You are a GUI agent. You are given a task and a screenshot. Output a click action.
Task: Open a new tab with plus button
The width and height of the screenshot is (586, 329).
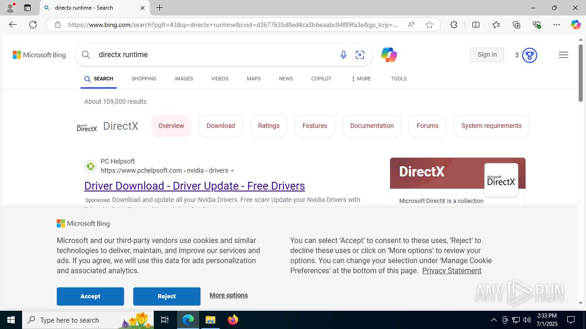pyautogui.click(x=159, y=8)
